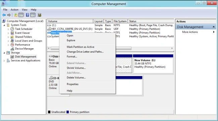Open the File menu
Image resolution: width=218 pixels, height=121 pixels.
click(5, 10)
